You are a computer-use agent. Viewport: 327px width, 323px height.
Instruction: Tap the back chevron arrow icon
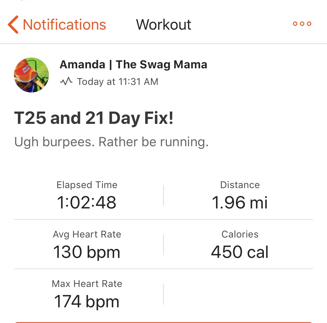point(13,24)
